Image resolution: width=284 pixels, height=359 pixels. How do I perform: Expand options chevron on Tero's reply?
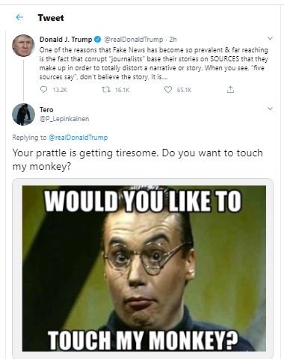270,108
